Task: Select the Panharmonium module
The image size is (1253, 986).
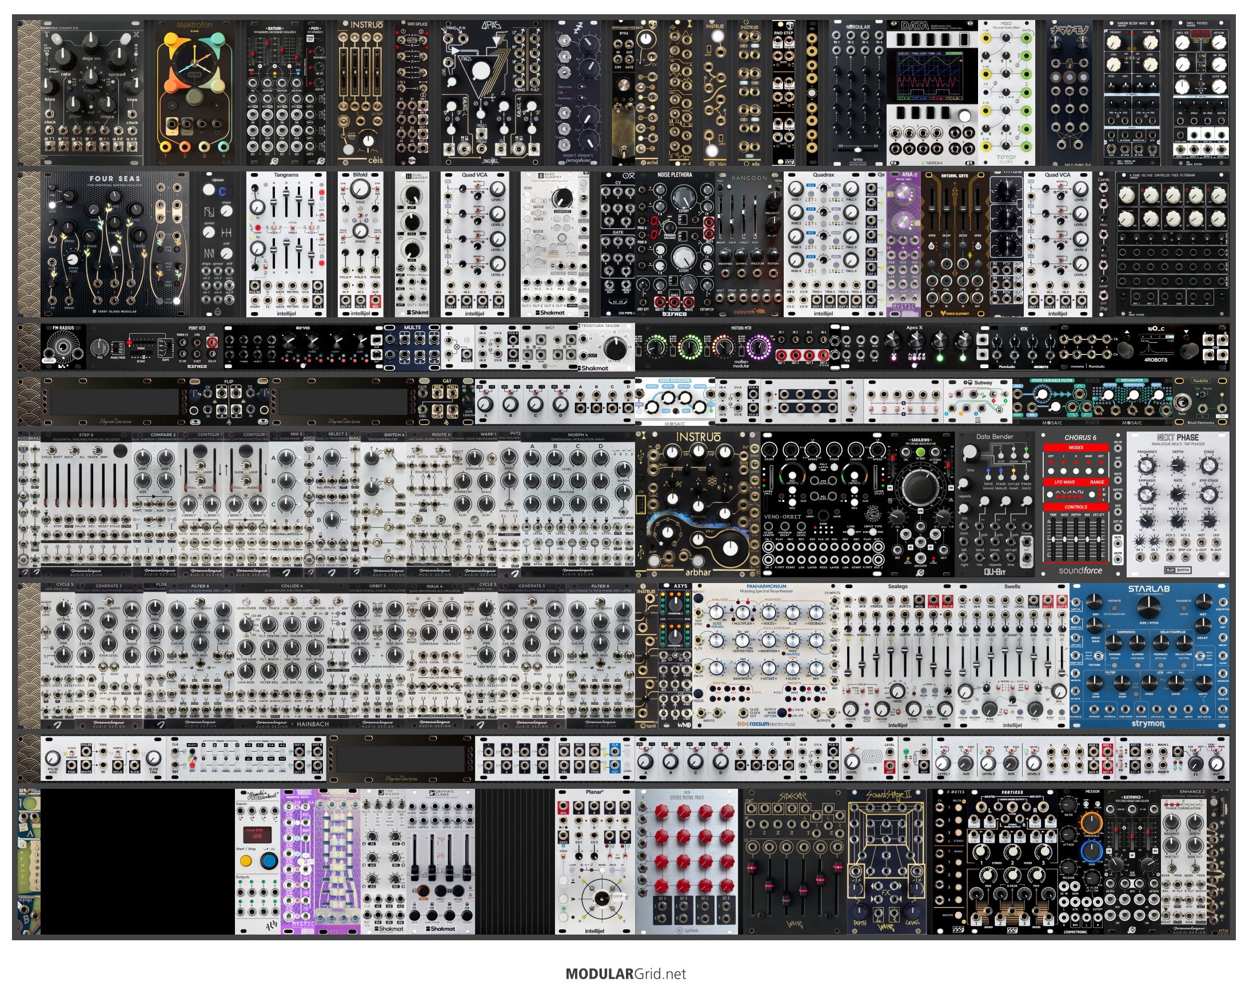Action: click(x=766, y=656)
